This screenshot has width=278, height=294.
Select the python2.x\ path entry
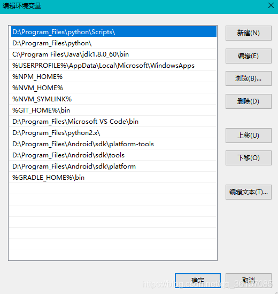(x=114, y=133)
